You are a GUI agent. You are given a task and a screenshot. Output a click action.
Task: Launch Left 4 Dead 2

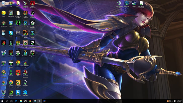[18, 43]
